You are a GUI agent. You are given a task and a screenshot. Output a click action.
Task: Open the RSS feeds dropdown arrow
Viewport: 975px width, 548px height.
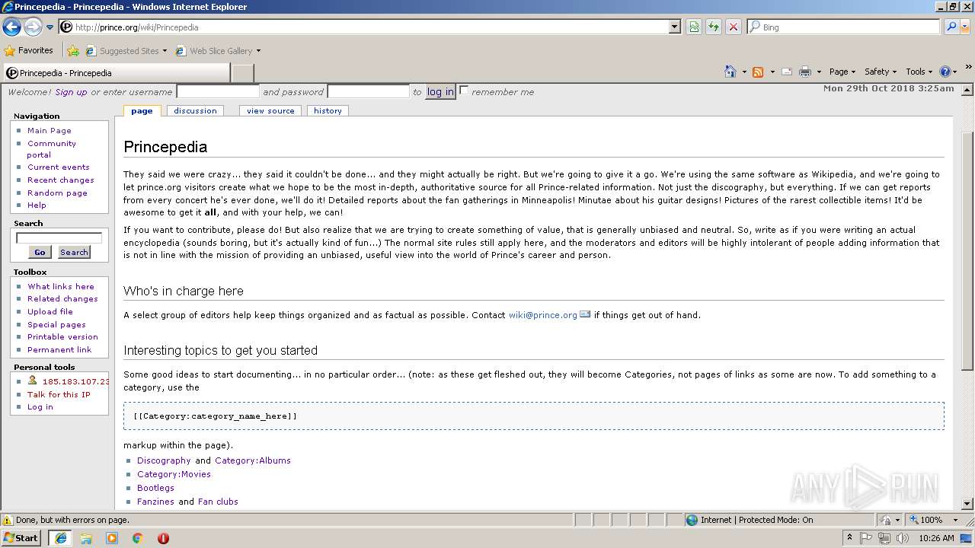pos(772,72)
